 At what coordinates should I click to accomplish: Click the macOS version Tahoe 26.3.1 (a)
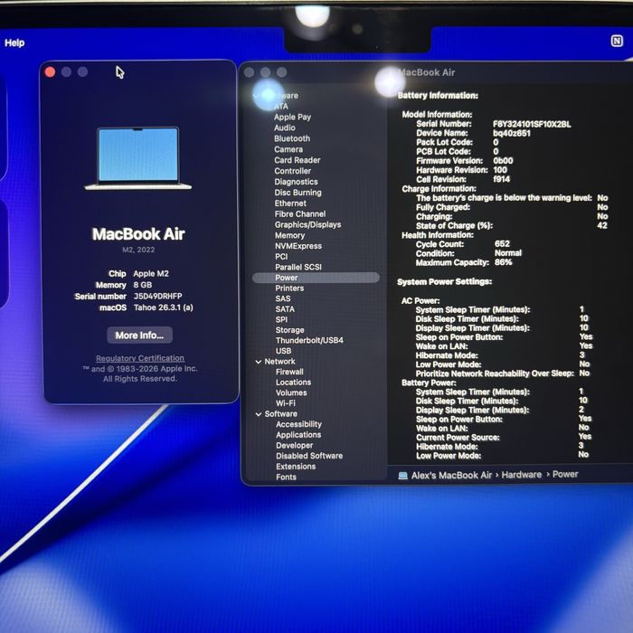[x=164, y=307]
